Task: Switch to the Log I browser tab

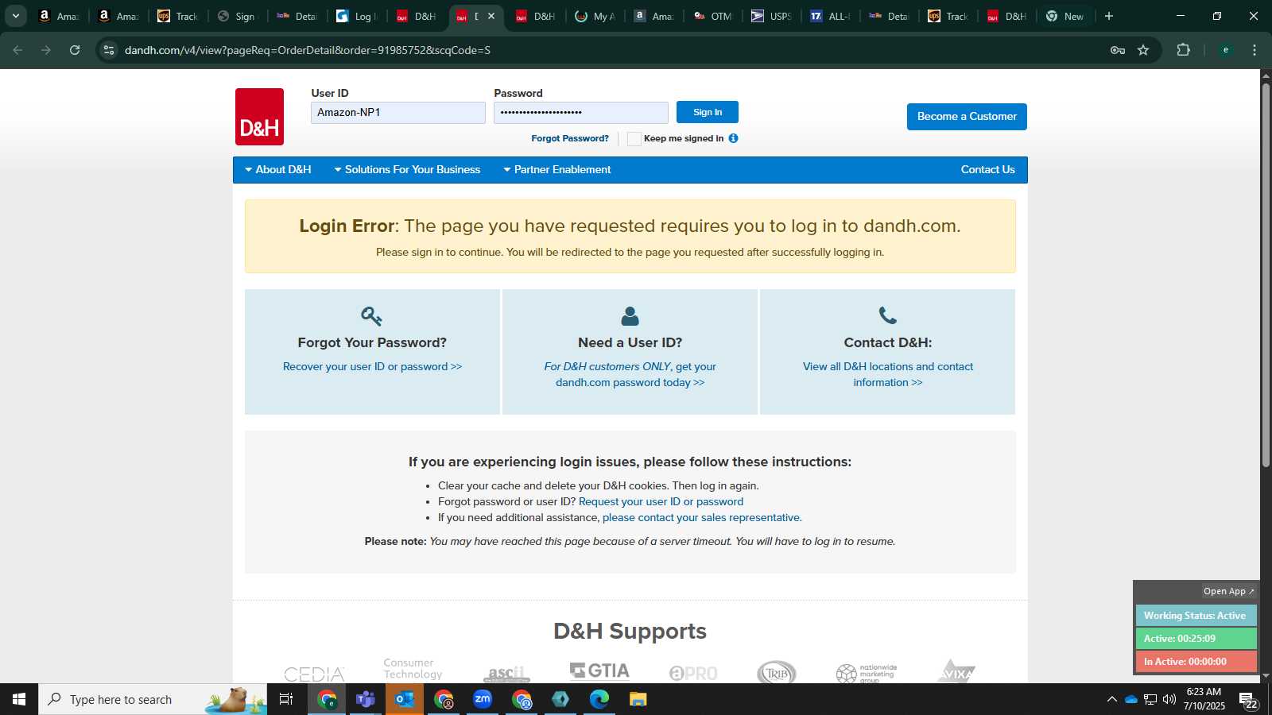Action: pos(355,16)
